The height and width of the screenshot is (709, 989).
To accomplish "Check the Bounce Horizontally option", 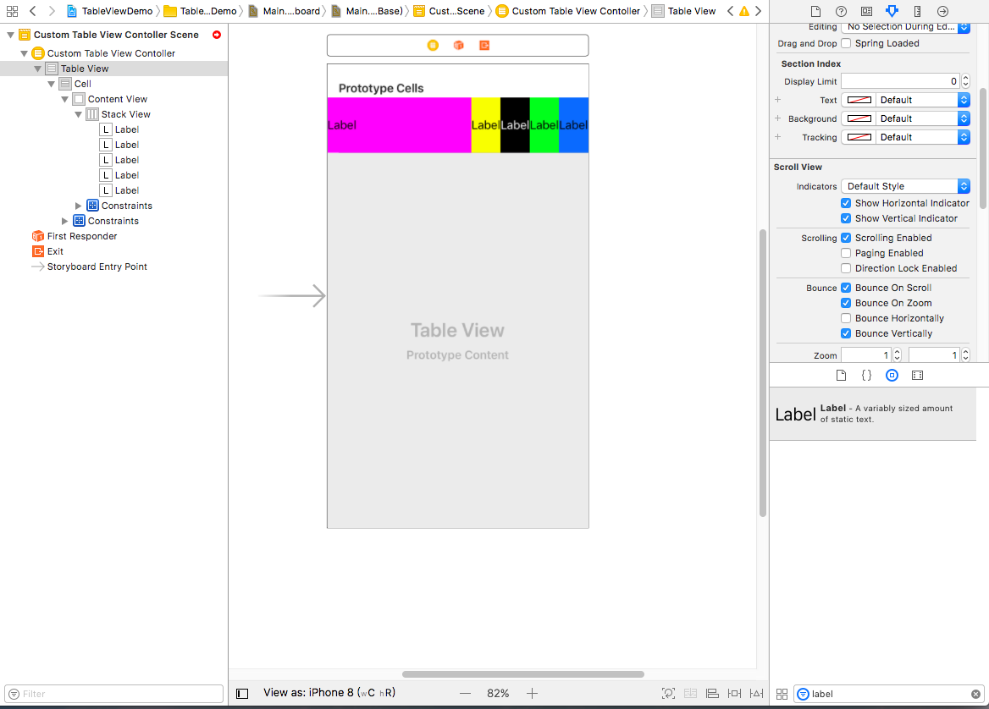I will pos(846,318).
